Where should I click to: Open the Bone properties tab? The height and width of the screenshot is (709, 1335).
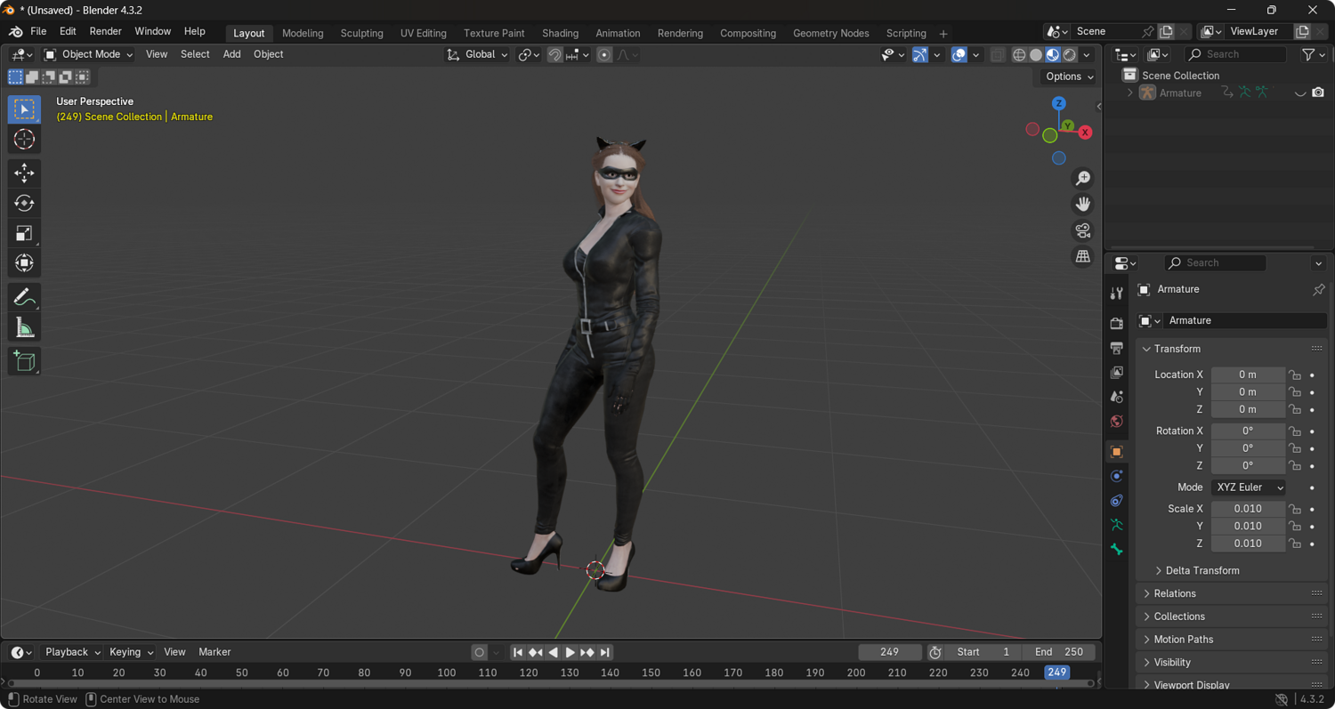(1117, 550)
